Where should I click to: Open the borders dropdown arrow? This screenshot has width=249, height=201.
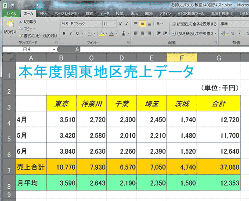coord(94,33)
